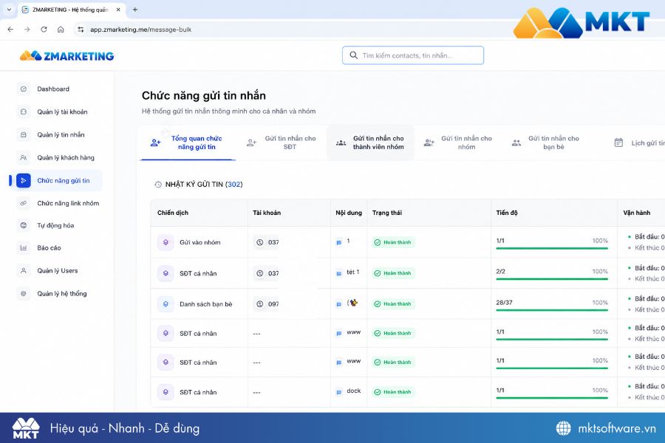Switch to Gửi tin nhắn cho SĐT tab

pos(282,142)
